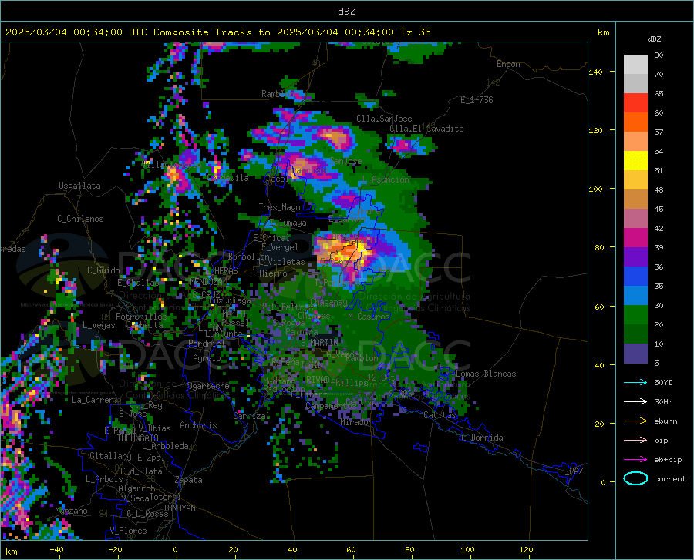The image size is (694, 560).
Task: Click the Encon place label
Action: 508,64
